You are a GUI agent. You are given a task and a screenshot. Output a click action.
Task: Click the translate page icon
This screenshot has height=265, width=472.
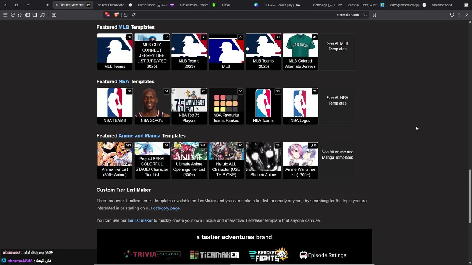133,15
